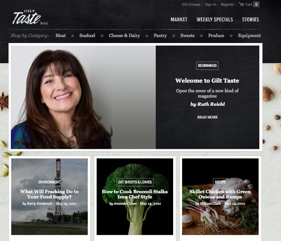Open the Sweets category
Viewport: 281px width, 241px height.
click(188, 35)
